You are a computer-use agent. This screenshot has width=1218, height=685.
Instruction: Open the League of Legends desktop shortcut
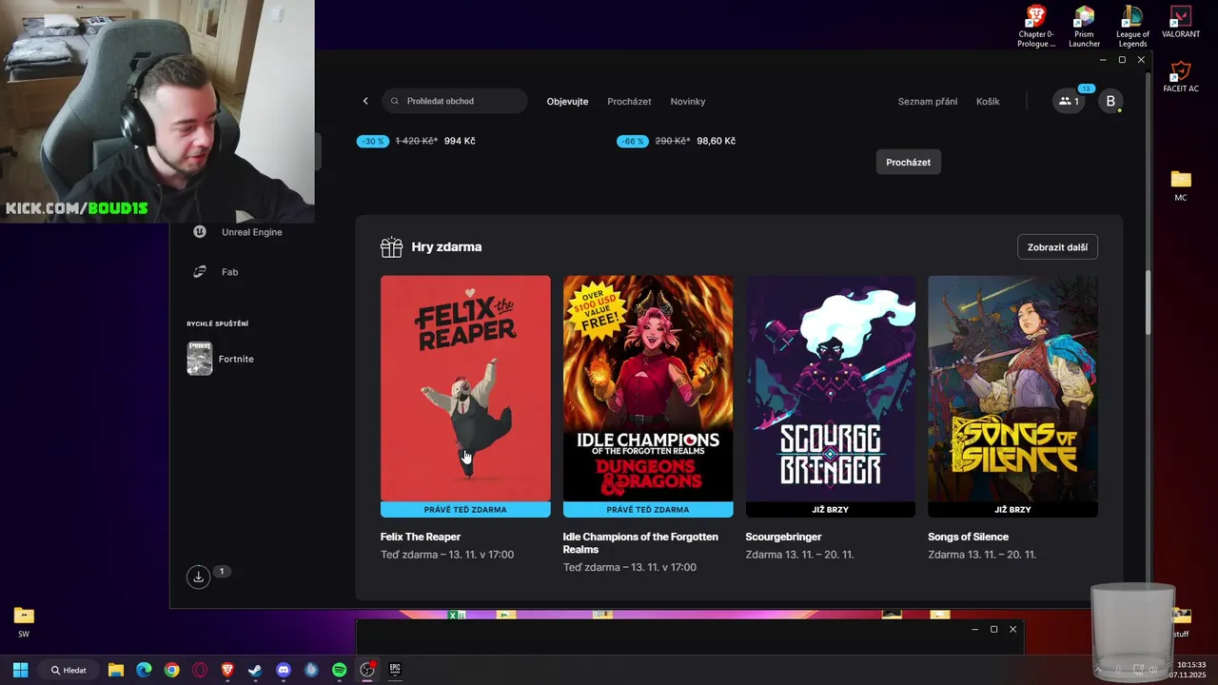(x=1132, y=27)
